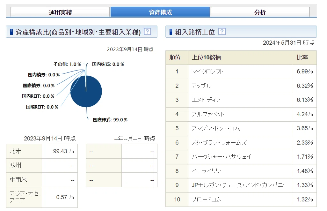The width and height of the screenshot is (327, 211).
Task: Click the 上位10銘柄 column header
Action: pos(240,57)
